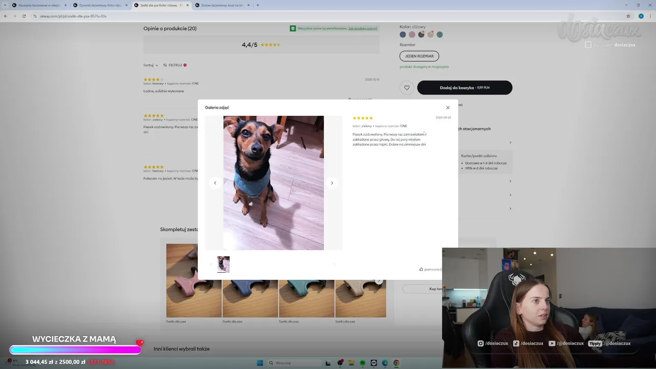Screen dimensions: 656x369
Task: Mark the gallery review as pomocna
Action: 430,269
